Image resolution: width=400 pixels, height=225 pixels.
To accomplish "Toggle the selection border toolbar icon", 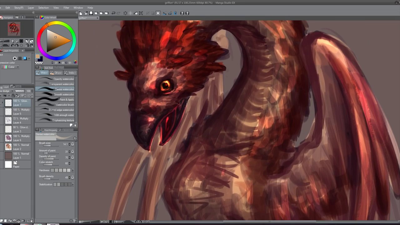I will coord(158,13).
